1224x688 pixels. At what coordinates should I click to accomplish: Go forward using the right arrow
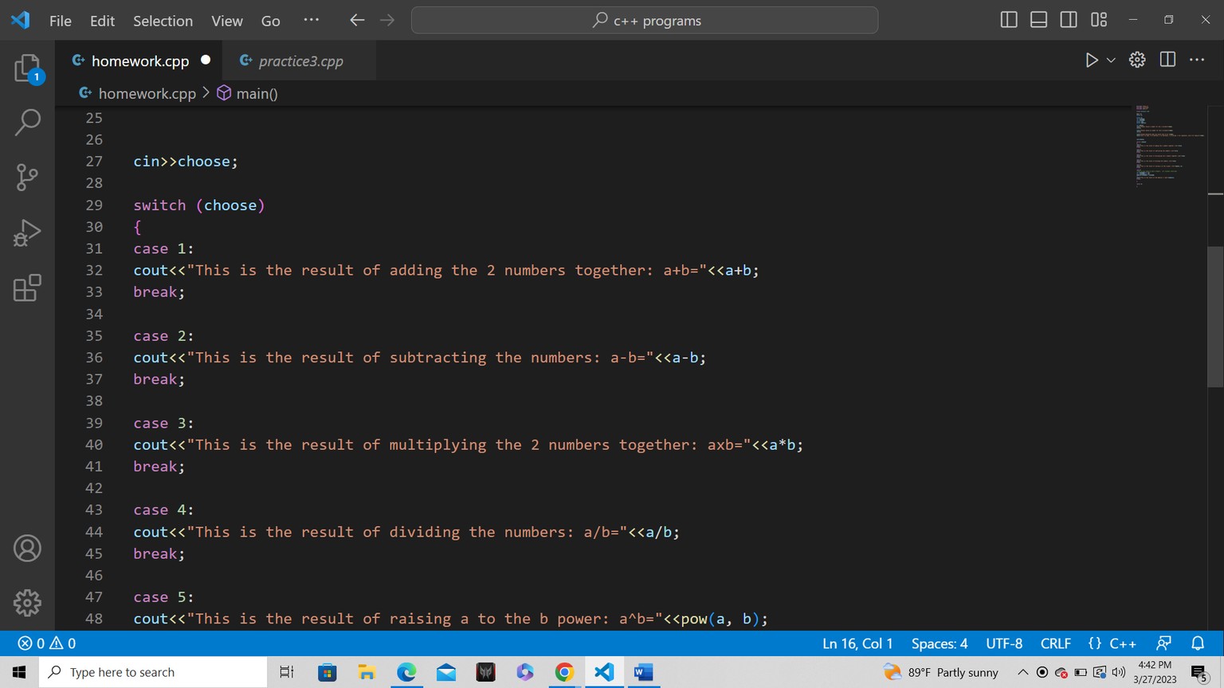tap(387, 20)
